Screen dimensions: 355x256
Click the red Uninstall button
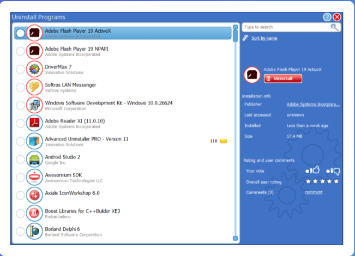pyautogui.click(x=283, y=78)
